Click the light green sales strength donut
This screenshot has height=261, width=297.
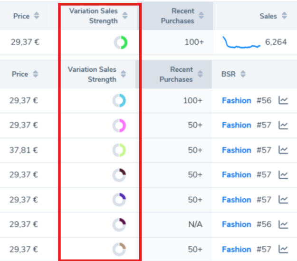pyautogui.click(x=119, y=150)
